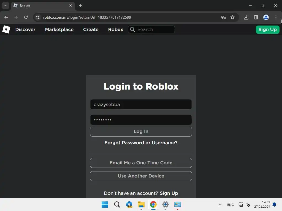The image size is (282, 211).
Task: Open Windows taskbar search
Action: point(117,204)
